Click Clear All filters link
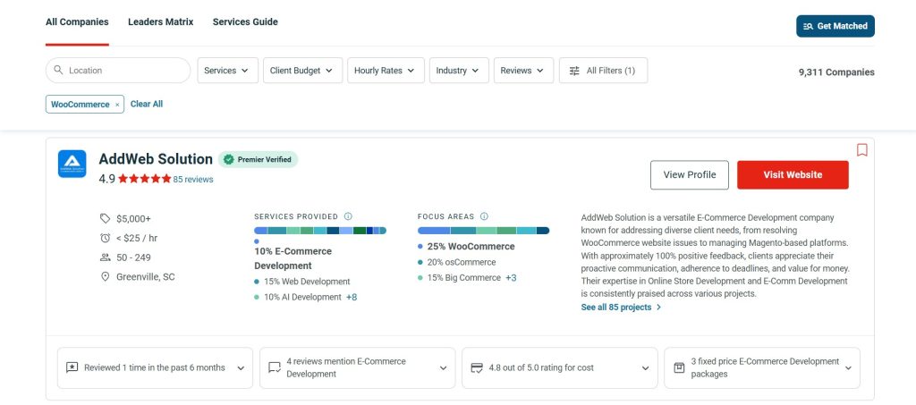The height and width of the screenshot is (405, 916). click(147, 104)
